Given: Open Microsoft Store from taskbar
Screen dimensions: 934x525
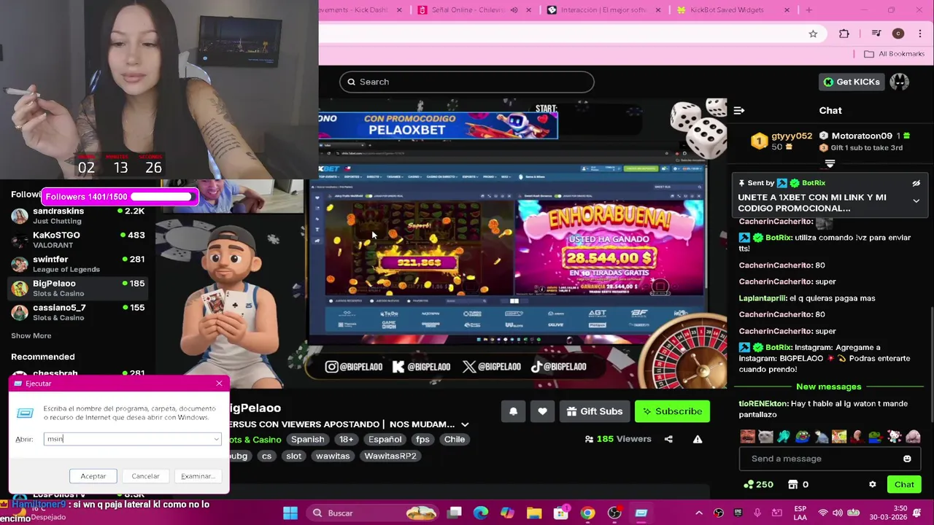Looking at the screenshot, I should (x=560, y=513).
